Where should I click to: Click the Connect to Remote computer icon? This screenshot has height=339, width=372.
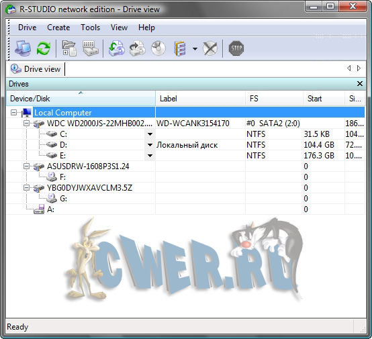coord(23,48)
